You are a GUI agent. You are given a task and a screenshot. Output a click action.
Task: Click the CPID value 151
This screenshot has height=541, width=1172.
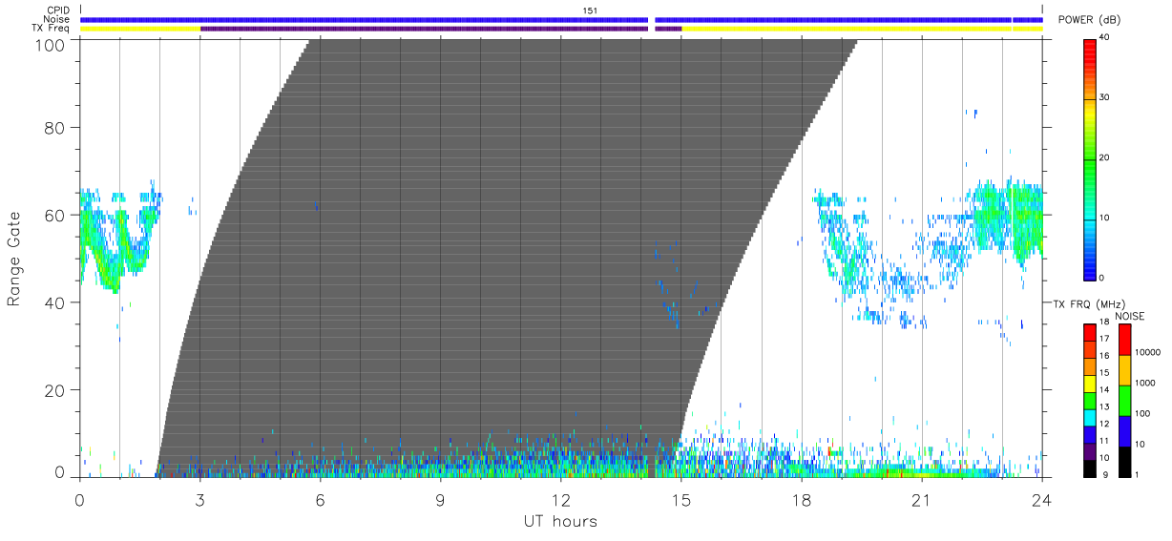pos(590,10)
